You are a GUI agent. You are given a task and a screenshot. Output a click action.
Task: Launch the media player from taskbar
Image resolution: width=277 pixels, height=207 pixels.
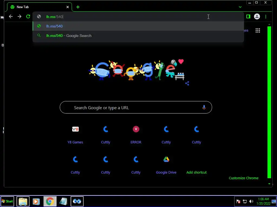pyautogui.click(x=36, y=201)
